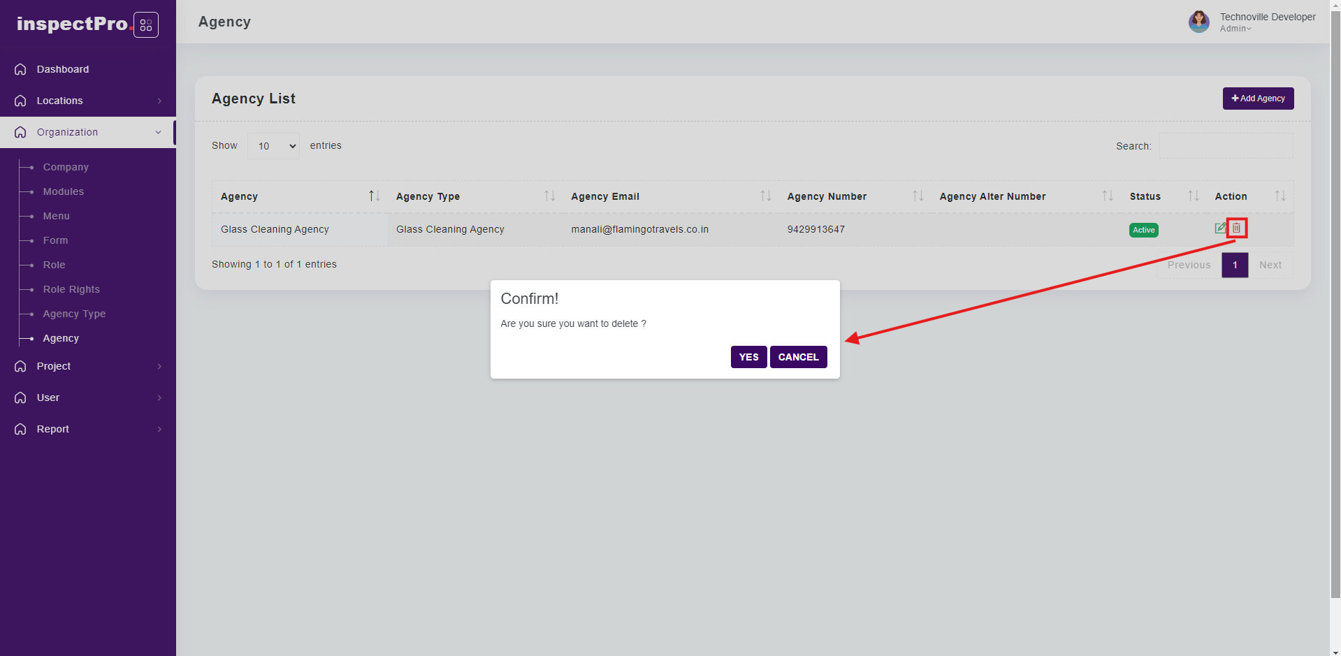Confirm deletion with YES button
This screenshot has width=1341, height=656.
pyautogui.click(x=748, y=357)
